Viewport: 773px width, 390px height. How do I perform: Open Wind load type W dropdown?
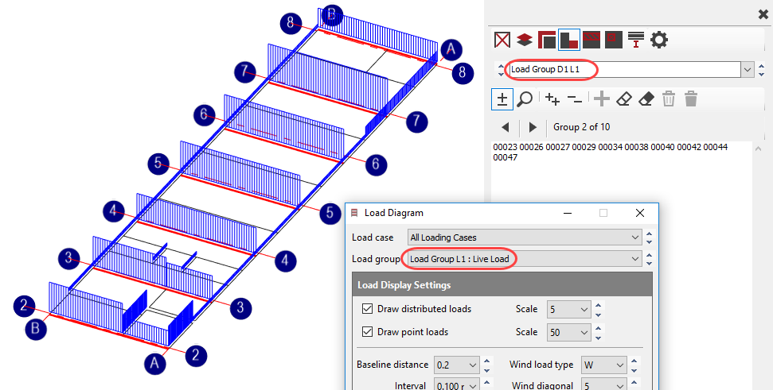pyautogui.click(x=604, y=365)
